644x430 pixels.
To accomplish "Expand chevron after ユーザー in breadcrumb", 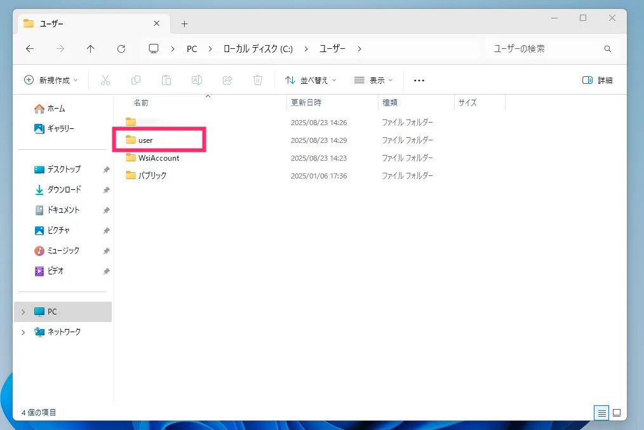I will [x=359, y=49].
